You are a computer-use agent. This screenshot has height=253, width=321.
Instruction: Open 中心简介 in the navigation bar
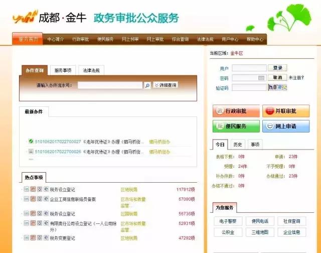(56, 39)
